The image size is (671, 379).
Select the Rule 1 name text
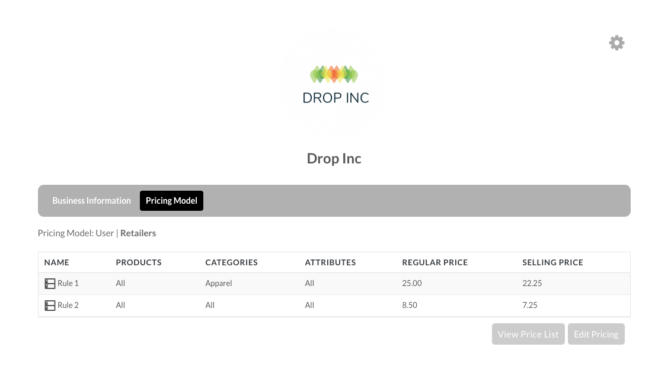coord(68,283)
